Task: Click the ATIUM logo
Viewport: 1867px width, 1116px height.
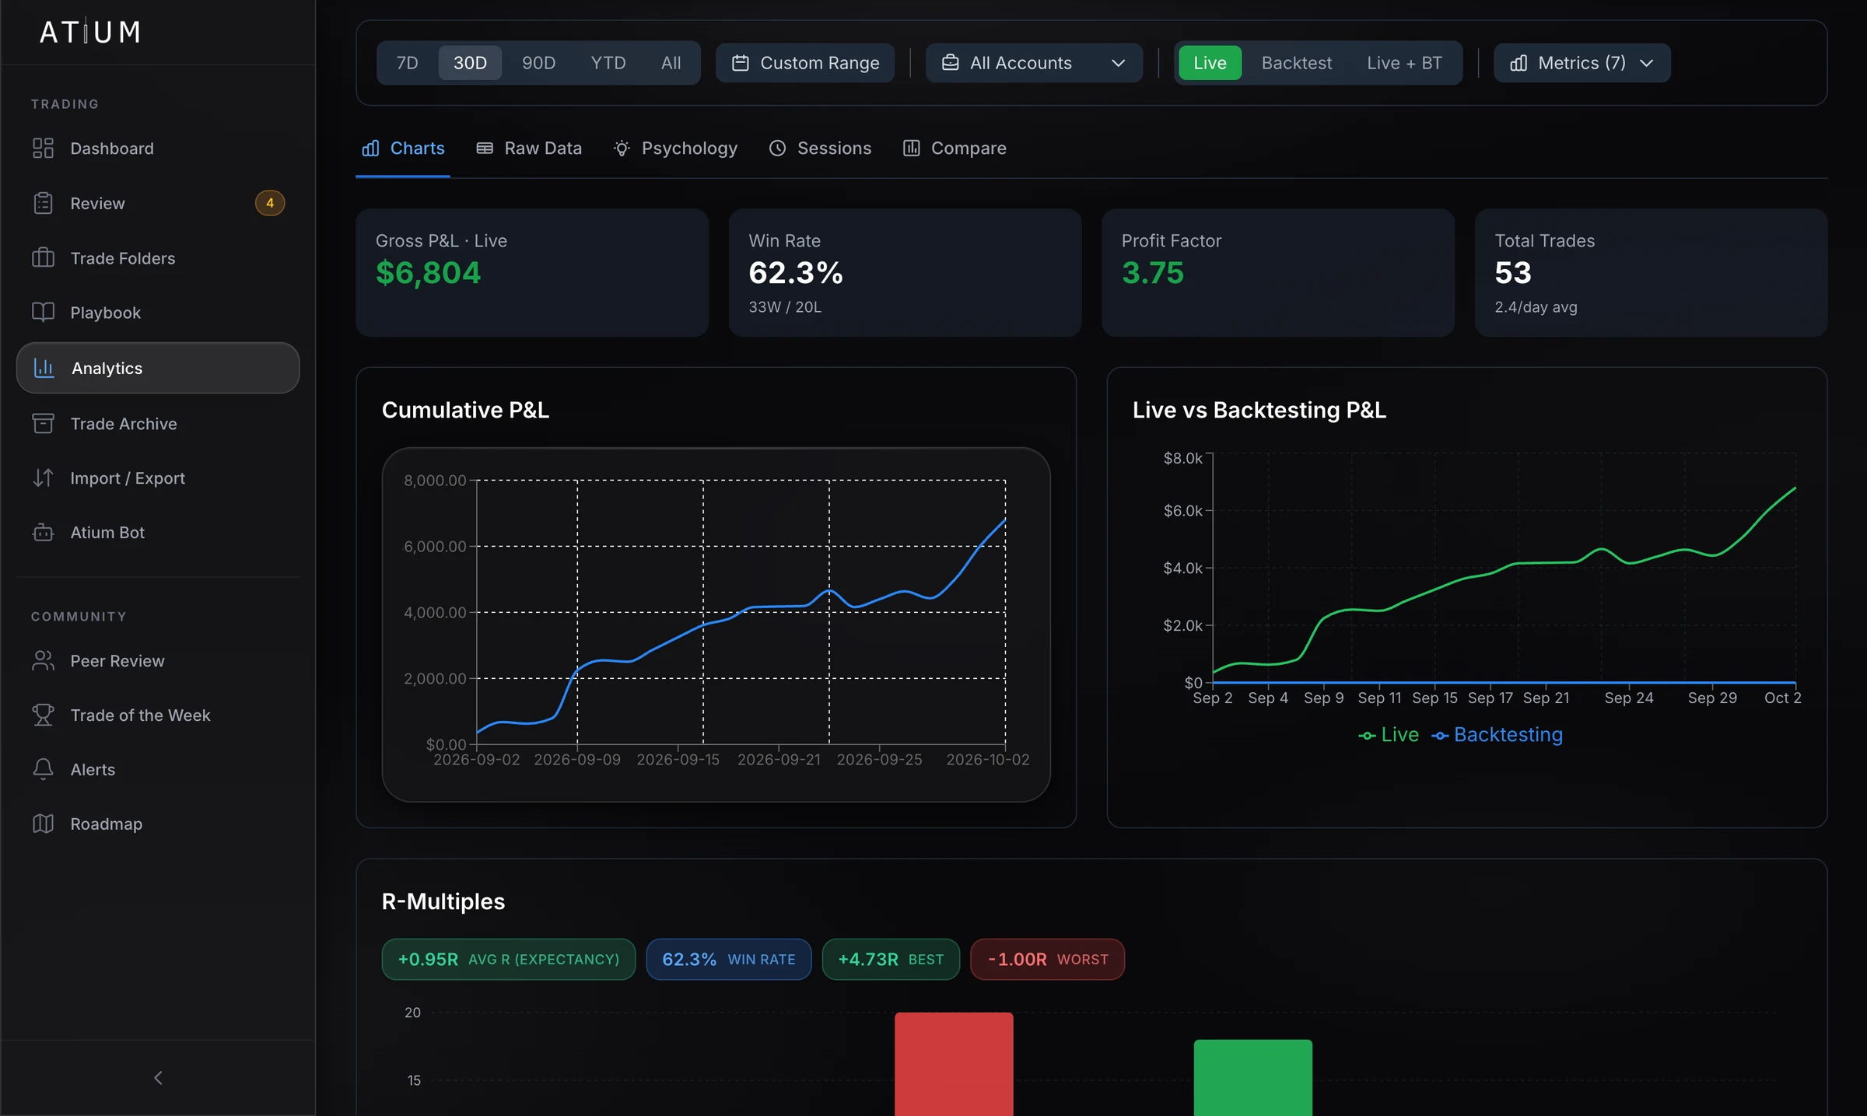Action: click(x=90, y=32)
